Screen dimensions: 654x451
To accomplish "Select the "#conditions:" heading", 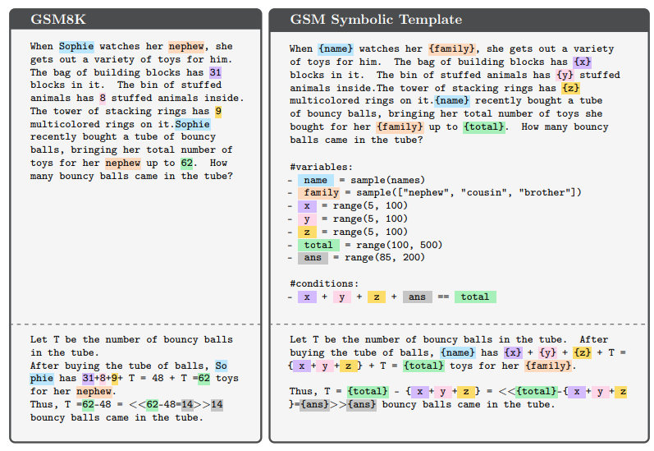I will pos(324,283).
